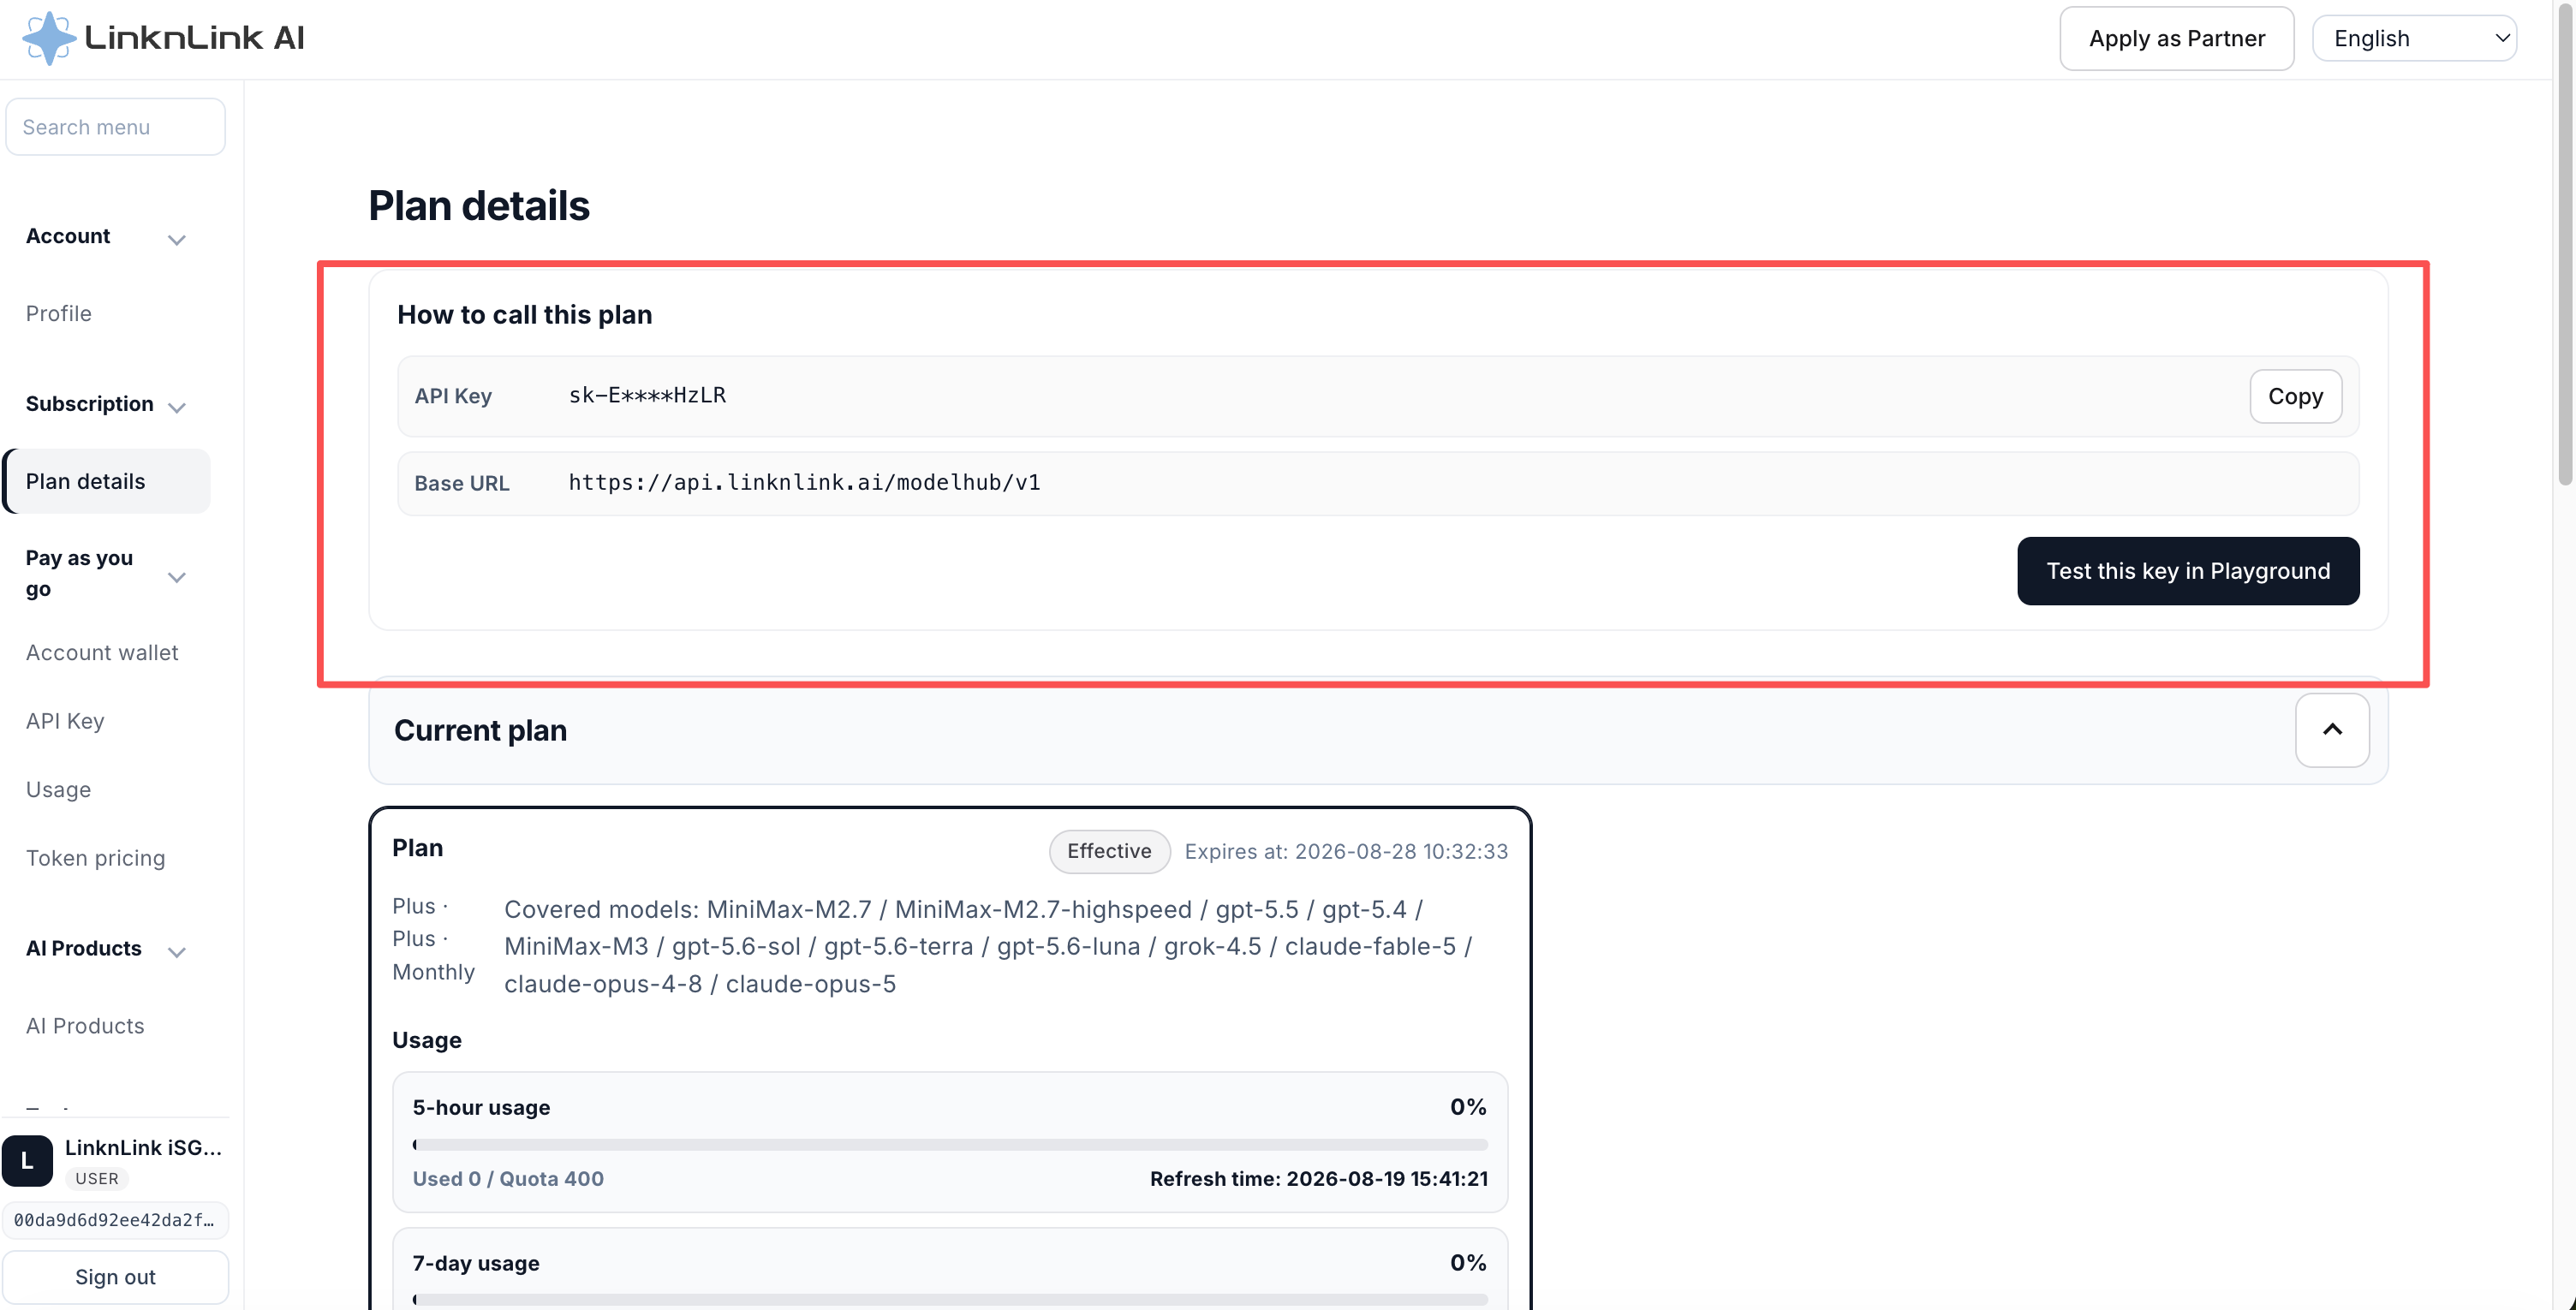Click Refresh time: 2026-08-19 15:41:21
The image size is (2576, 1310).
(1318, 1178)
